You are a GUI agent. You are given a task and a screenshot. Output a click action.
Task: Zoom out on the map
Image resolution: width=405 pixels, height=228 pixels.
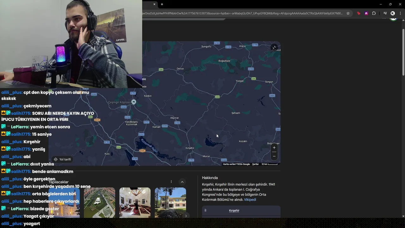click(x=274, y=156)
